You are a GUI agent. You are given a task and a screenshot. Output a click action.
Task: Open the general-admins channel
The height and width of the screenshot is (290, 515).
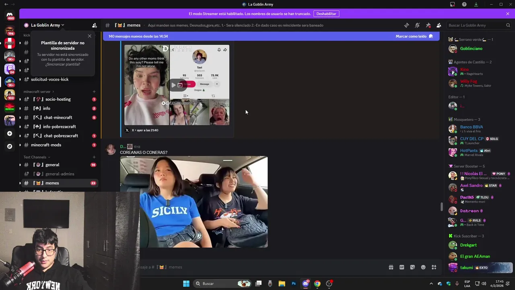60,174
